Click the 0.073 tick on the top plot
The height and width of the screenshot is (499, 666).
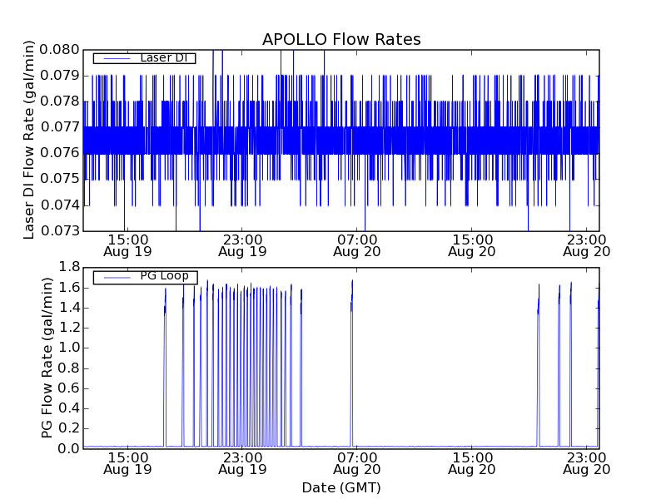[59, 231]
